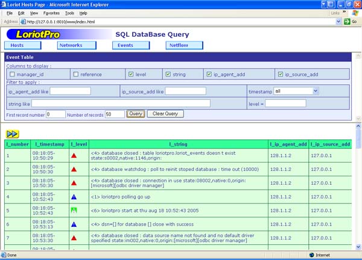Open the address bar URL dropdown

coord(338,22)
